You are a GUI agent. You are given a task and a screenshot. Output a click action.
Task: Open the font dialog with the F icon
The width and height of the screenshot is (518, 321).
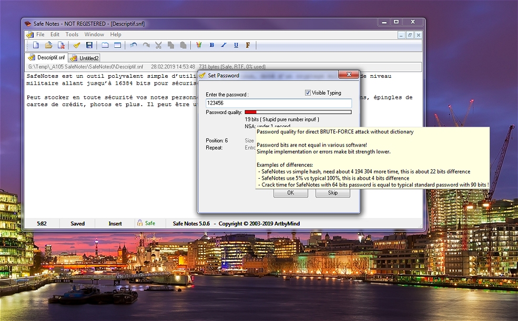tap(248, 45)
